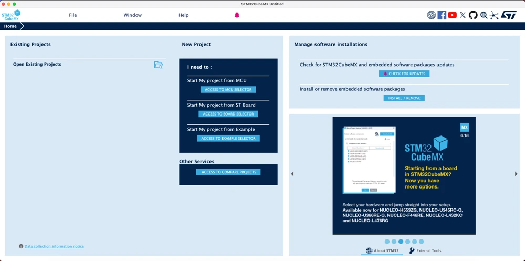
Task: Click the magnifier search icon in top bar
Action: tap(484, 15)
